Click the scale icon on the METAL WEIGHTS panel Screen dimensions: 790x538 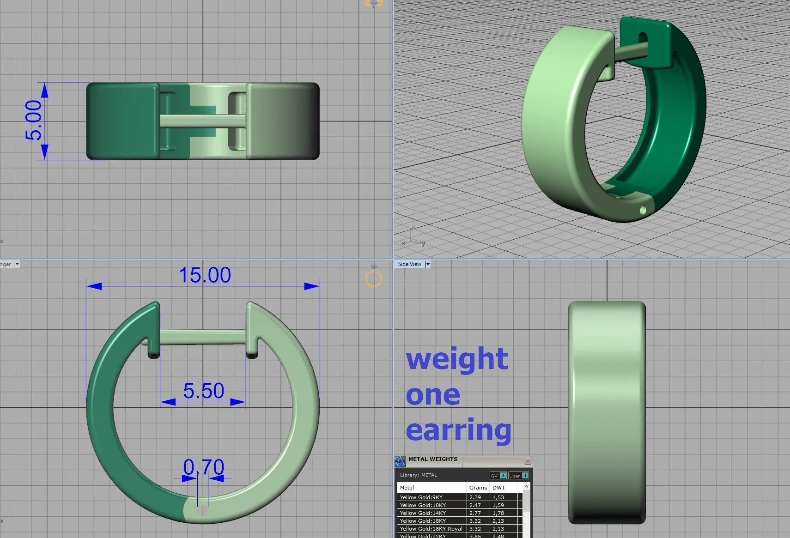point(400,461)
